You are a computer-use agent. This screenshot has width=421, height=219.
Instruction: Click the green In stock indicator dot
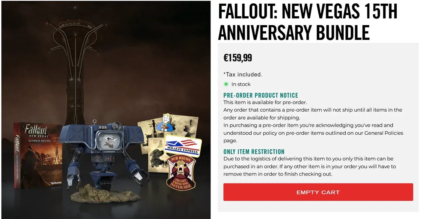[x=226, y=84]
